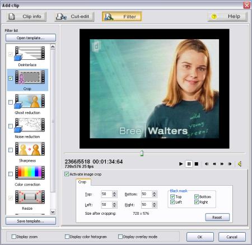Enable the Ghost reduction checkbox
The image size is (252, 245).
coord(11,102)
